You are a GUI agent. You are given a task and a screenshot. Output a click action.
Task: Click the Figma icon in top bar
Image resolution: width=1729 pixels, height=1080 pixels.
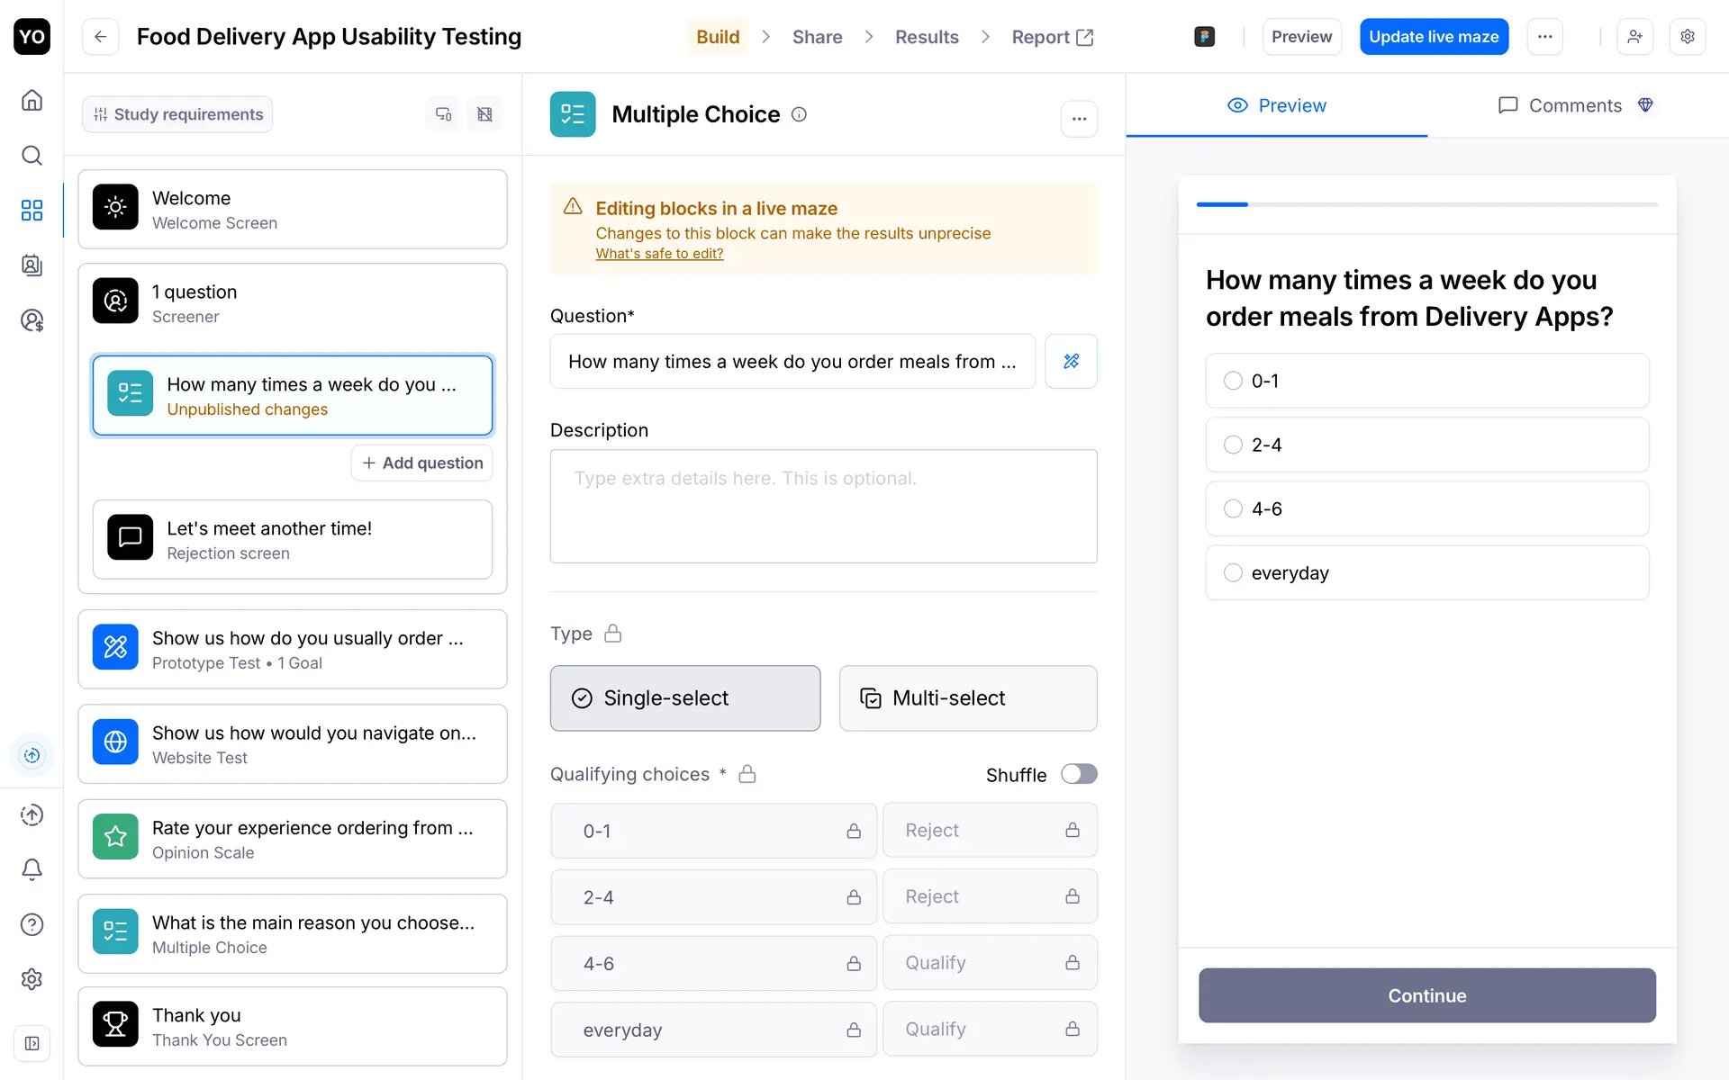tap(1204, 37)
